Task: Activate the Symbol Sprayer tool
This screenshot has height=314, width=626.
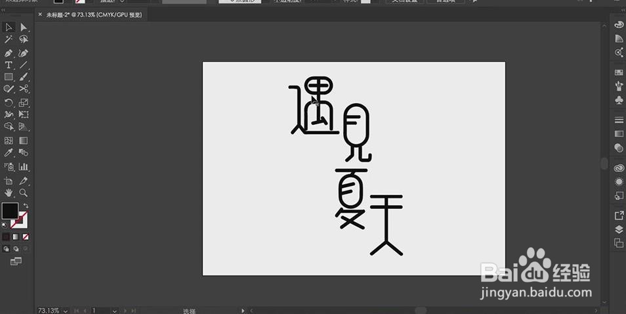Action: 9,167
